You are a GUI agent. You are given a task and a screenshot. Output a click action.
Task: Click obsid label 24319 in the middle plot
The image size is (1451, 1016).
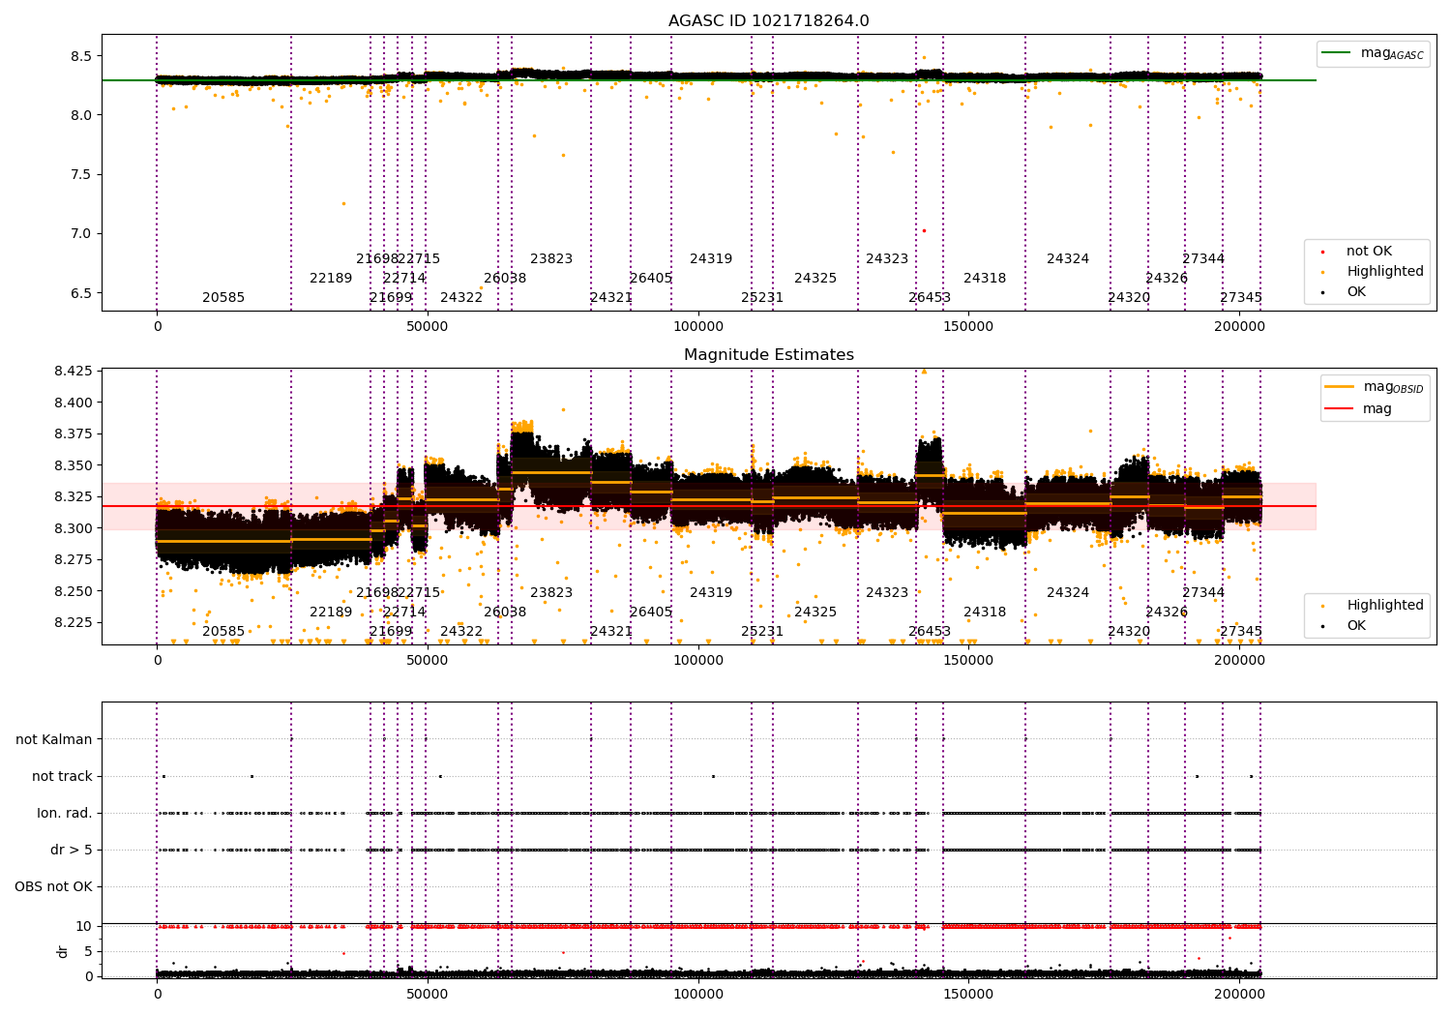tap(711, 593)
